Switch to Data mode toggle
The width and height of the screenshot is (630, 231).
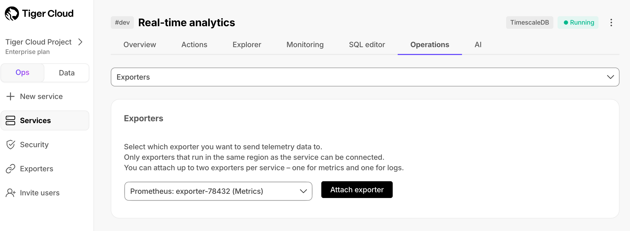pos(67,73)
